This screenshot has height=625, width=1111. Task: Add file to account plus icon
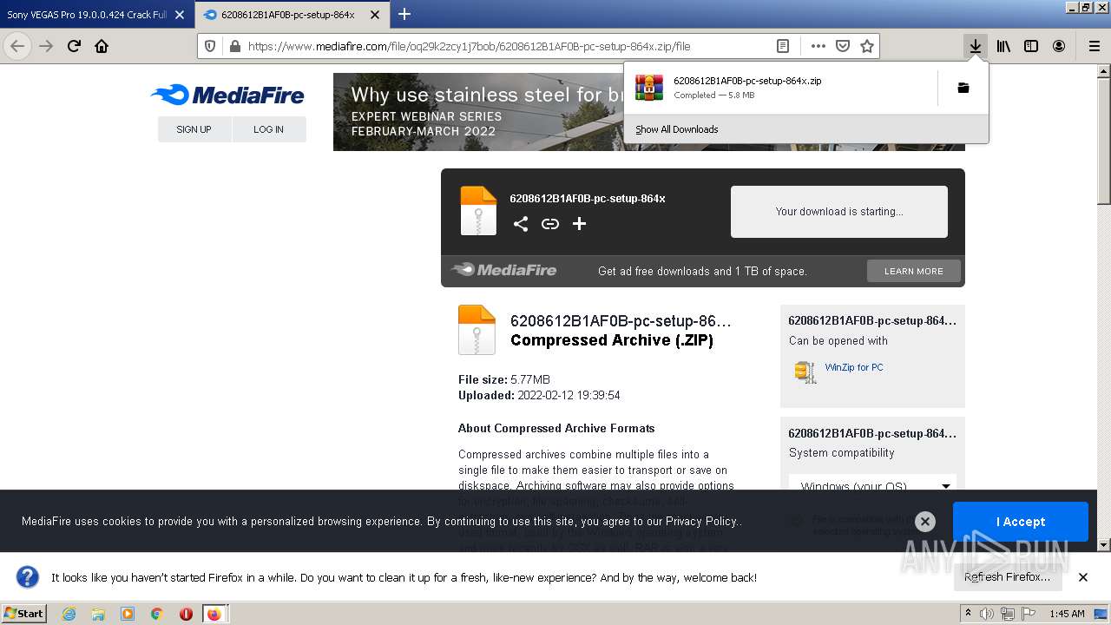point(579,224)
